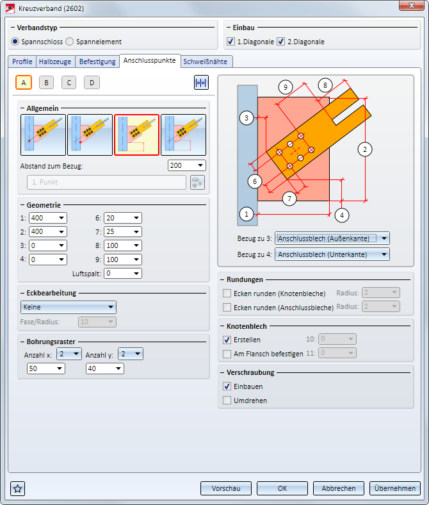Choose the first connection type thumbnail
Viewport: 429px width, 505px height.
click(44, 135)
